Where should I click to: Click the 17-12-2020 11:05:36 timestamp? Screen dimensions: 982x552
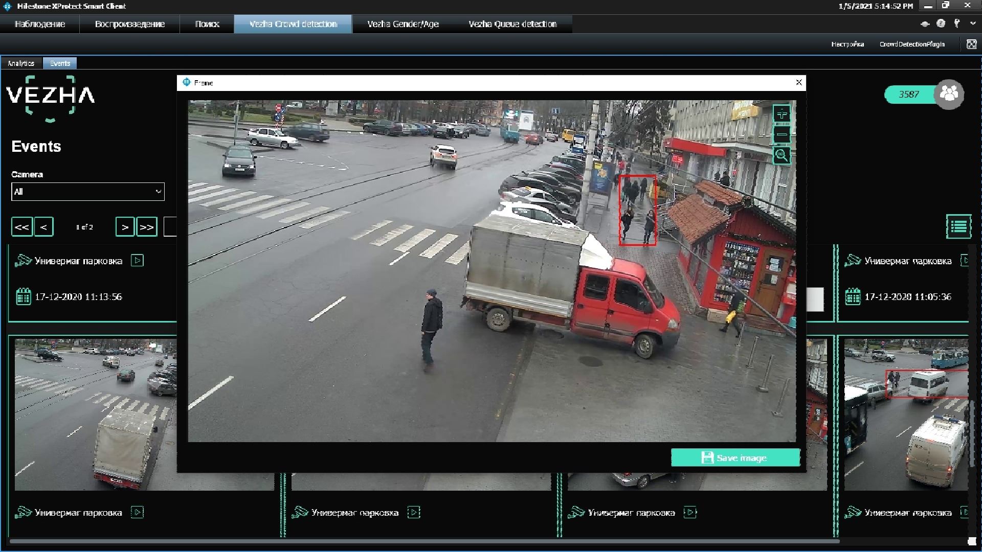pyautogui.click(x=908, y=297)
